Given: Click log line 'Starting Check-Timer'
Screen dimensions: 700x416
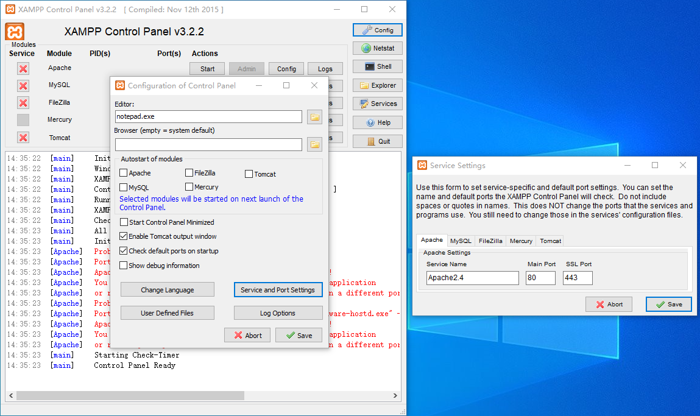Looking at the screenshot, I should click(136, 355).
